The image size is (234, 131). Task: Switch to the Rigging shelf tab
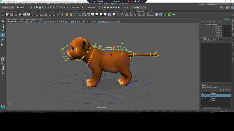(x=43, y=11)
